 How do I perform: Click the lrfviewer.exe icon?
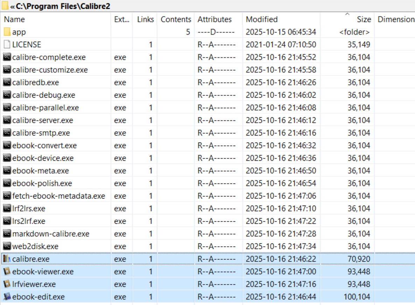tap(7, 284)
